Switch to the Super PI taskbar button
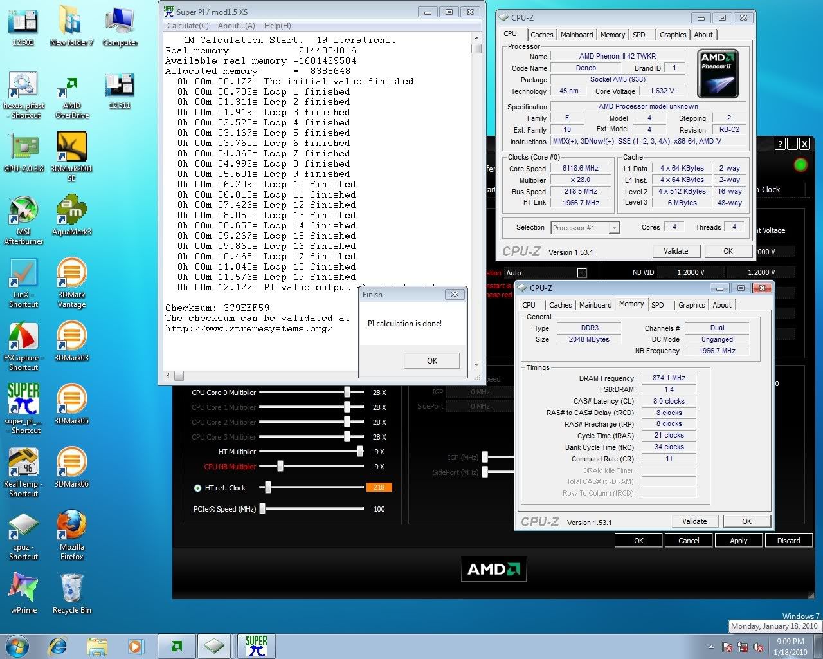The height and width of the screenshot is (659, 823). click(x=256, y=646)
